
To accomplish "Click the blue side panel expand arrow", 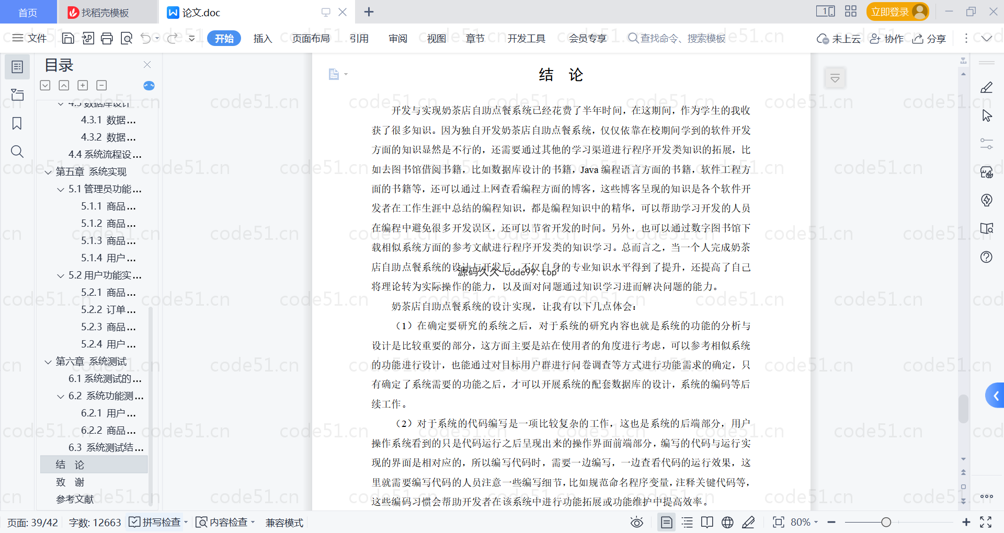I will (x=995, y=396).
